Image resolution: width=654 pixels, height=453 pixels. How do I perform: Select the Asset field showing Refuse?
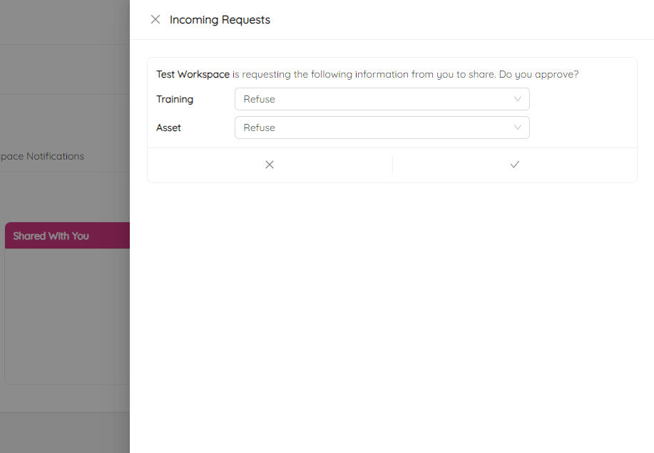382,127
